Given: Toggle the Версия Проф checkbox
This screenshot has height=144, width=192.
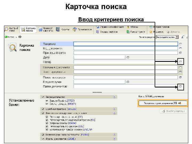Looking at the screenshot, I should coord(47,101).
